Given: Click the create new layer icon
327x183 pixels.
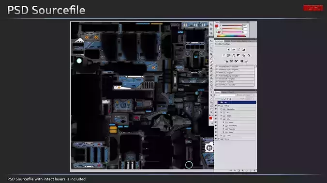Looking at the screenshot, I should click(x=251, y=170).
